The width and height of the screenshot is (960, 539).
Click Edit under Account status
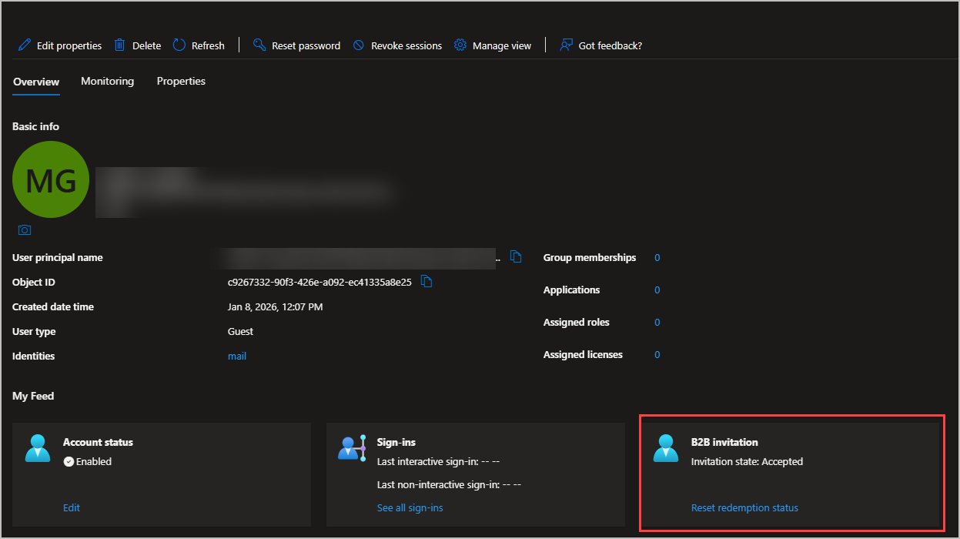point(71,507)
